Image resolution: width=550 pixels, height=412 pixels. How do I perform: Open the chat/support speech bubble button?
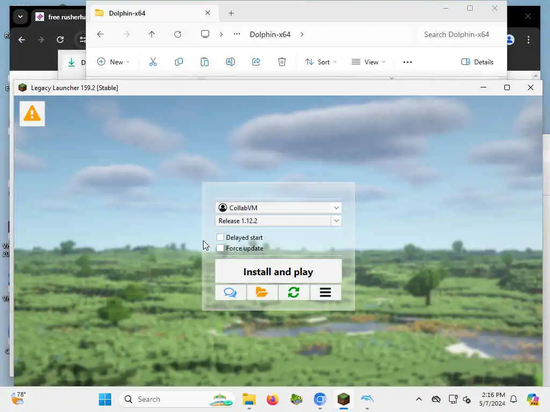(x=230, y=292)
